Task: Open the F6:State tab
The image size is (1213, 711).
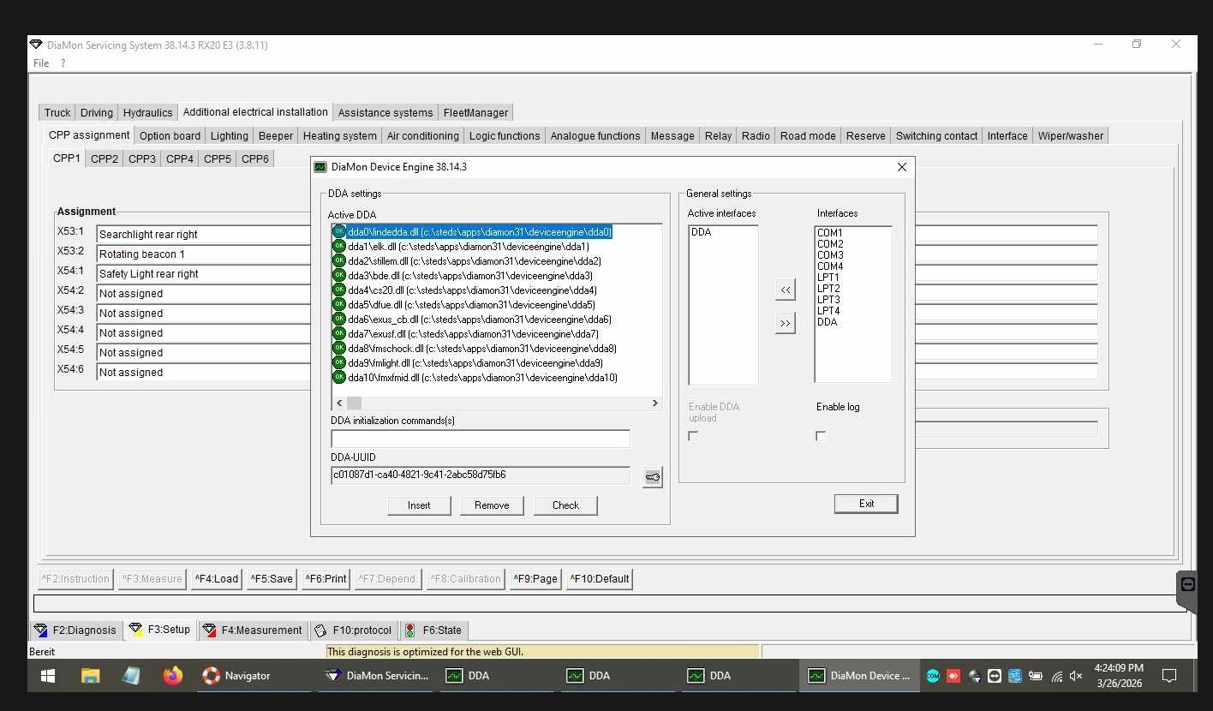Action: 434,630
